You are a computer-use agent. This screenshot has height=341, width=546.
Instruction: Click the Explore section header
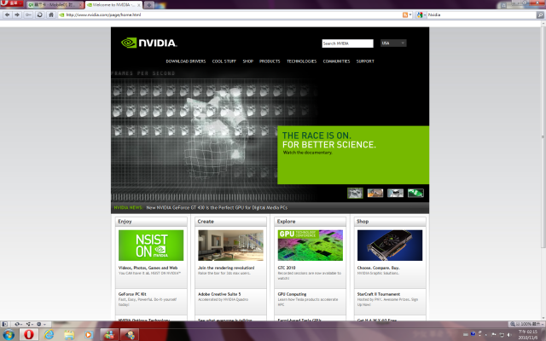click(x=311, y=222)
